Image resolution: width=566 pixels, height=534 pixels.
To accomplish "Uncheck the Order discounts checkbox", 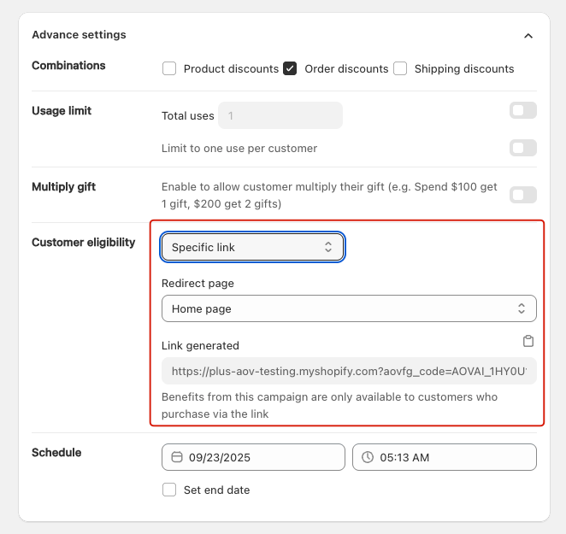I will [x=290, y=68].
